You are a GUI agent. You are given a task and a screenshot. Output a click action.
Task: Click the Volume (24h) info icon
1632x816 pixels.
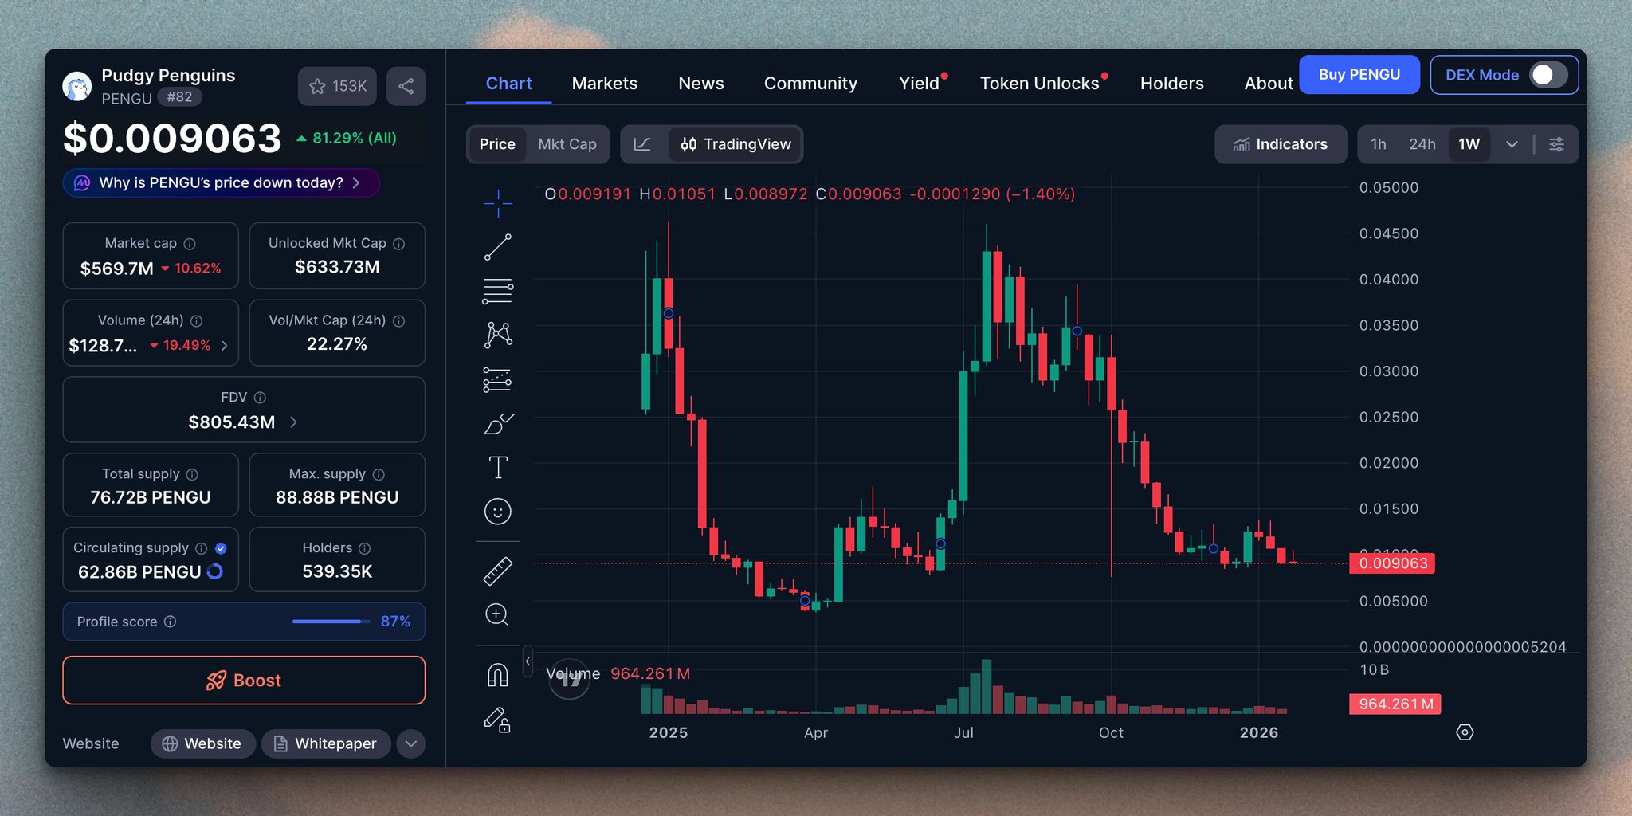click(196, 320)
